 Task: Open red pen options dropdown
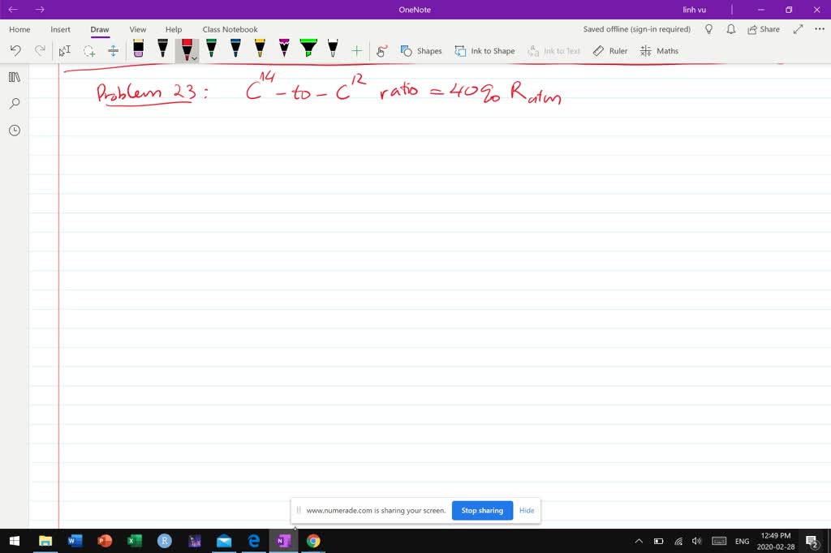point(195,58)
